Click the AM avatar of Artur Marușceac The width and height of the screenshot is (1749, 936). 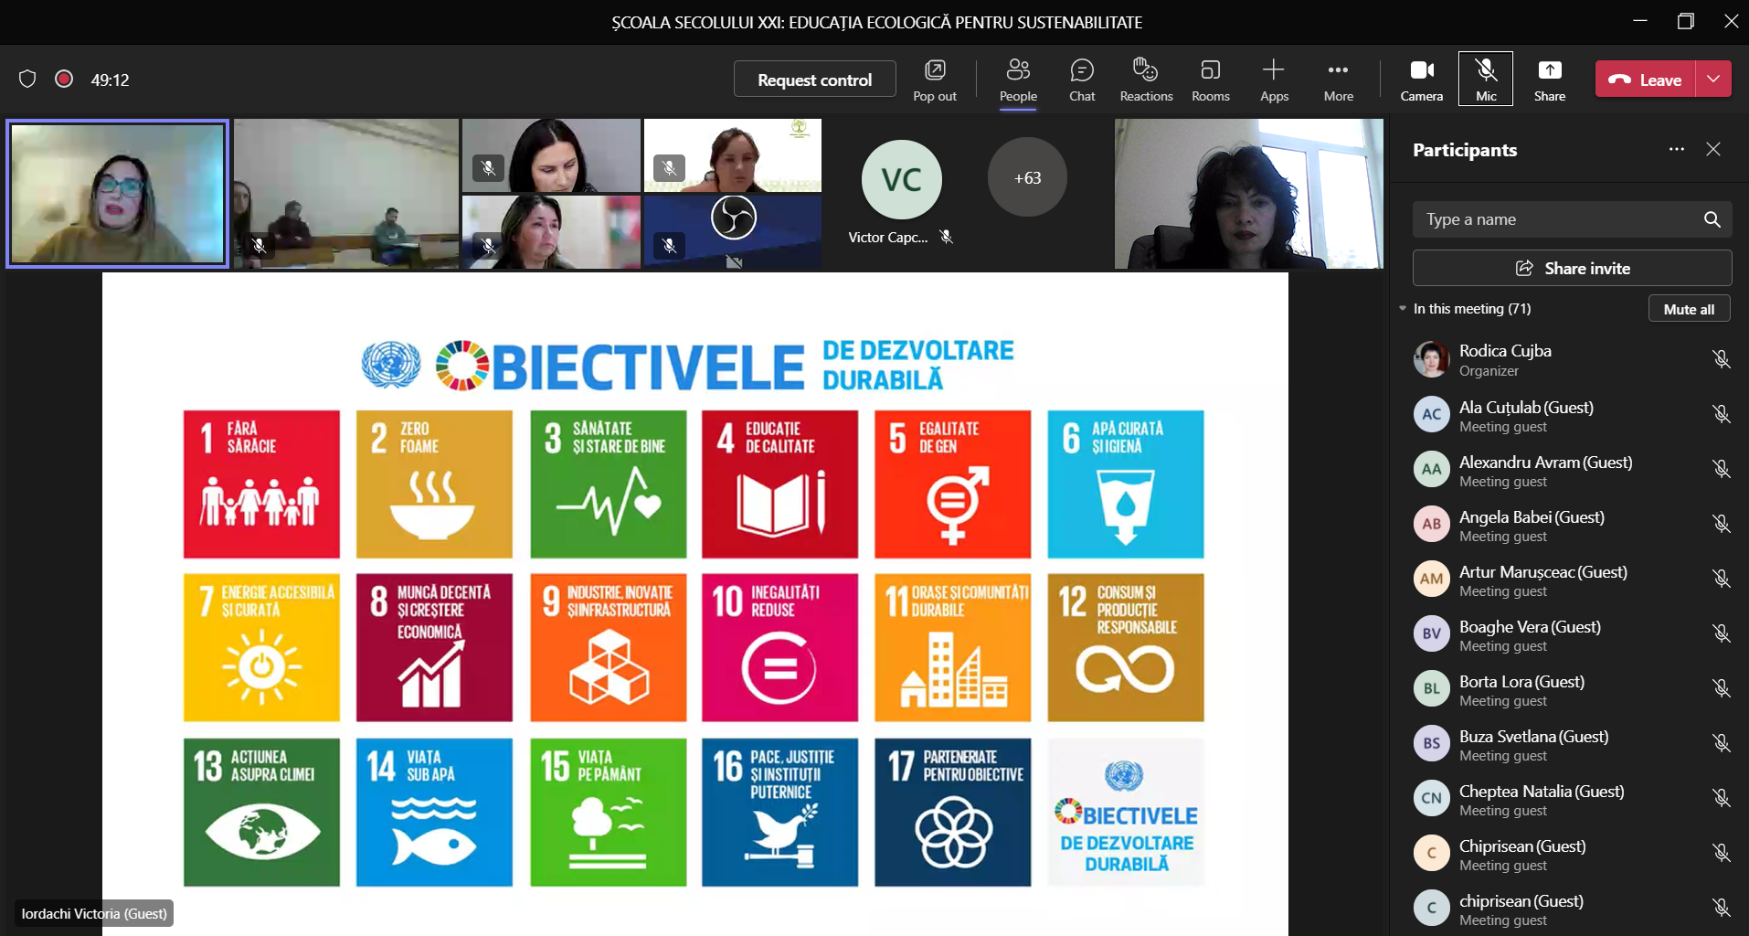tap(1431, 579)
